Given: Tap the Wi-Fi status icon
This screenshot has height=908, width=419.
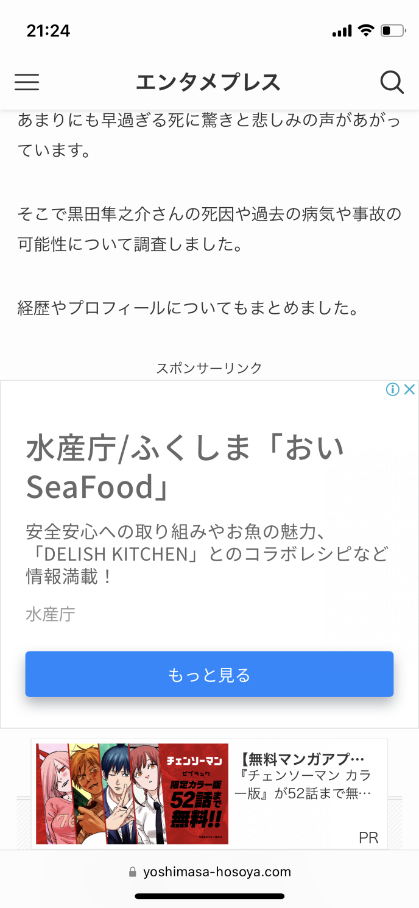Looking at the screenshot, I should click(365, 30).
